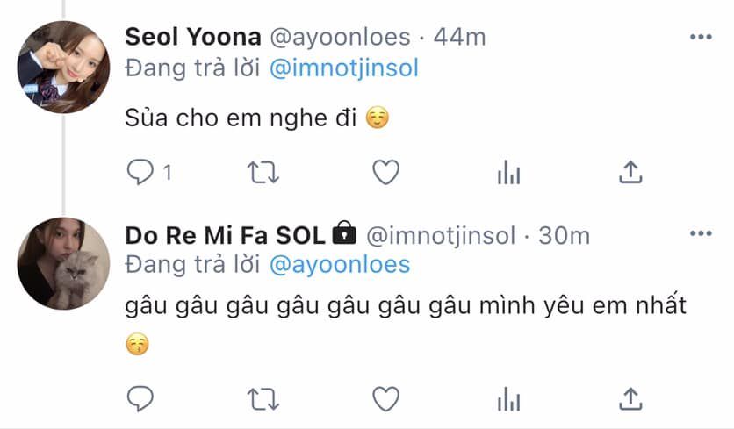Screen dimensions: 734x429
Task: Retweet Seol Yoona's tweet
Action: [263, 173]
